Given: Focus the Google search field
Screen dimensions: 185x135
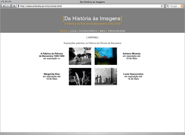Looking at the screenshot, I should click(175, 6).
